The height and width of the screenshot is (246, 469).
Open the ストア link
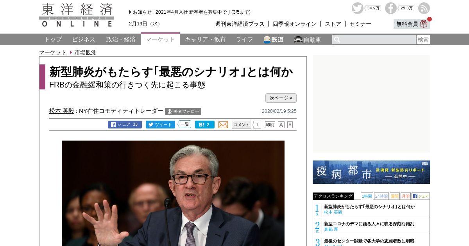[333, 24]
